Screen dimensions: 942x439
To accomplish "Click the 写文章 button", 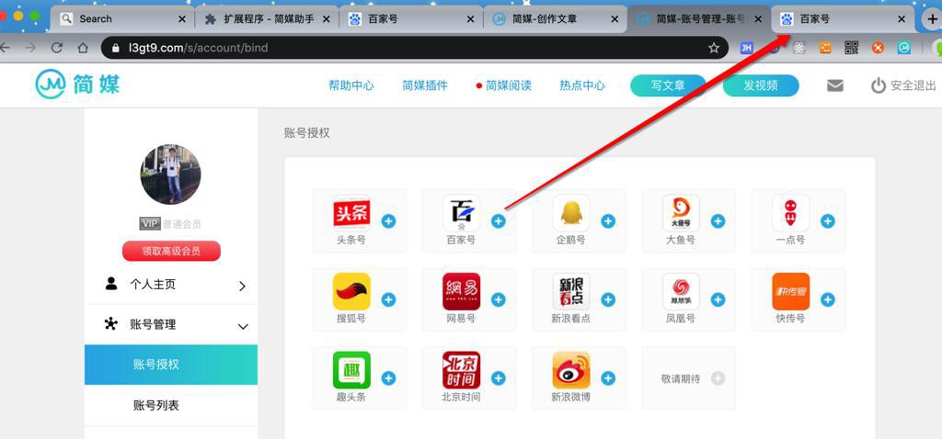I will coord(668,85).
